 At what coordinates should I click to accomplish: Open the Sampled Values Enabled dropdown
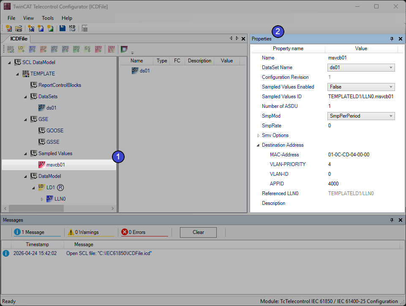361,87
